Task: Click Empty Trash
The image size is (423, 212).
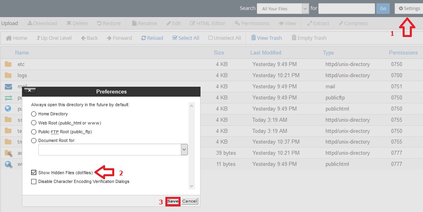Action: click(309, 38)
